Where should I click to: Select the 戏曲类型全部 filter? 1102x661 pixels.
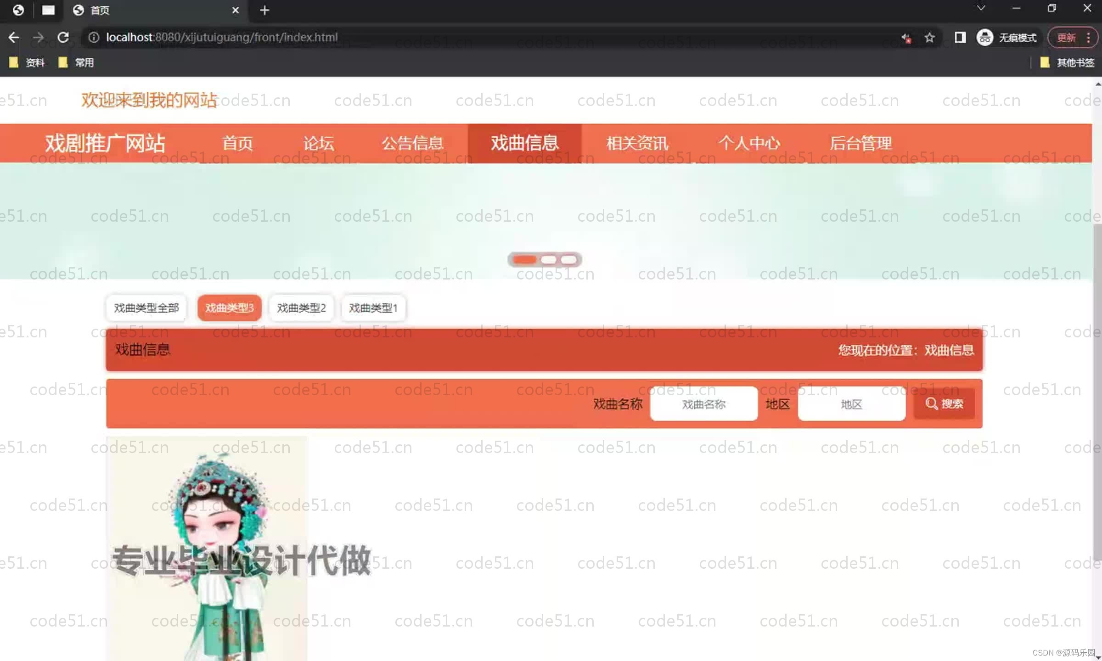click(x=146, y=308)
